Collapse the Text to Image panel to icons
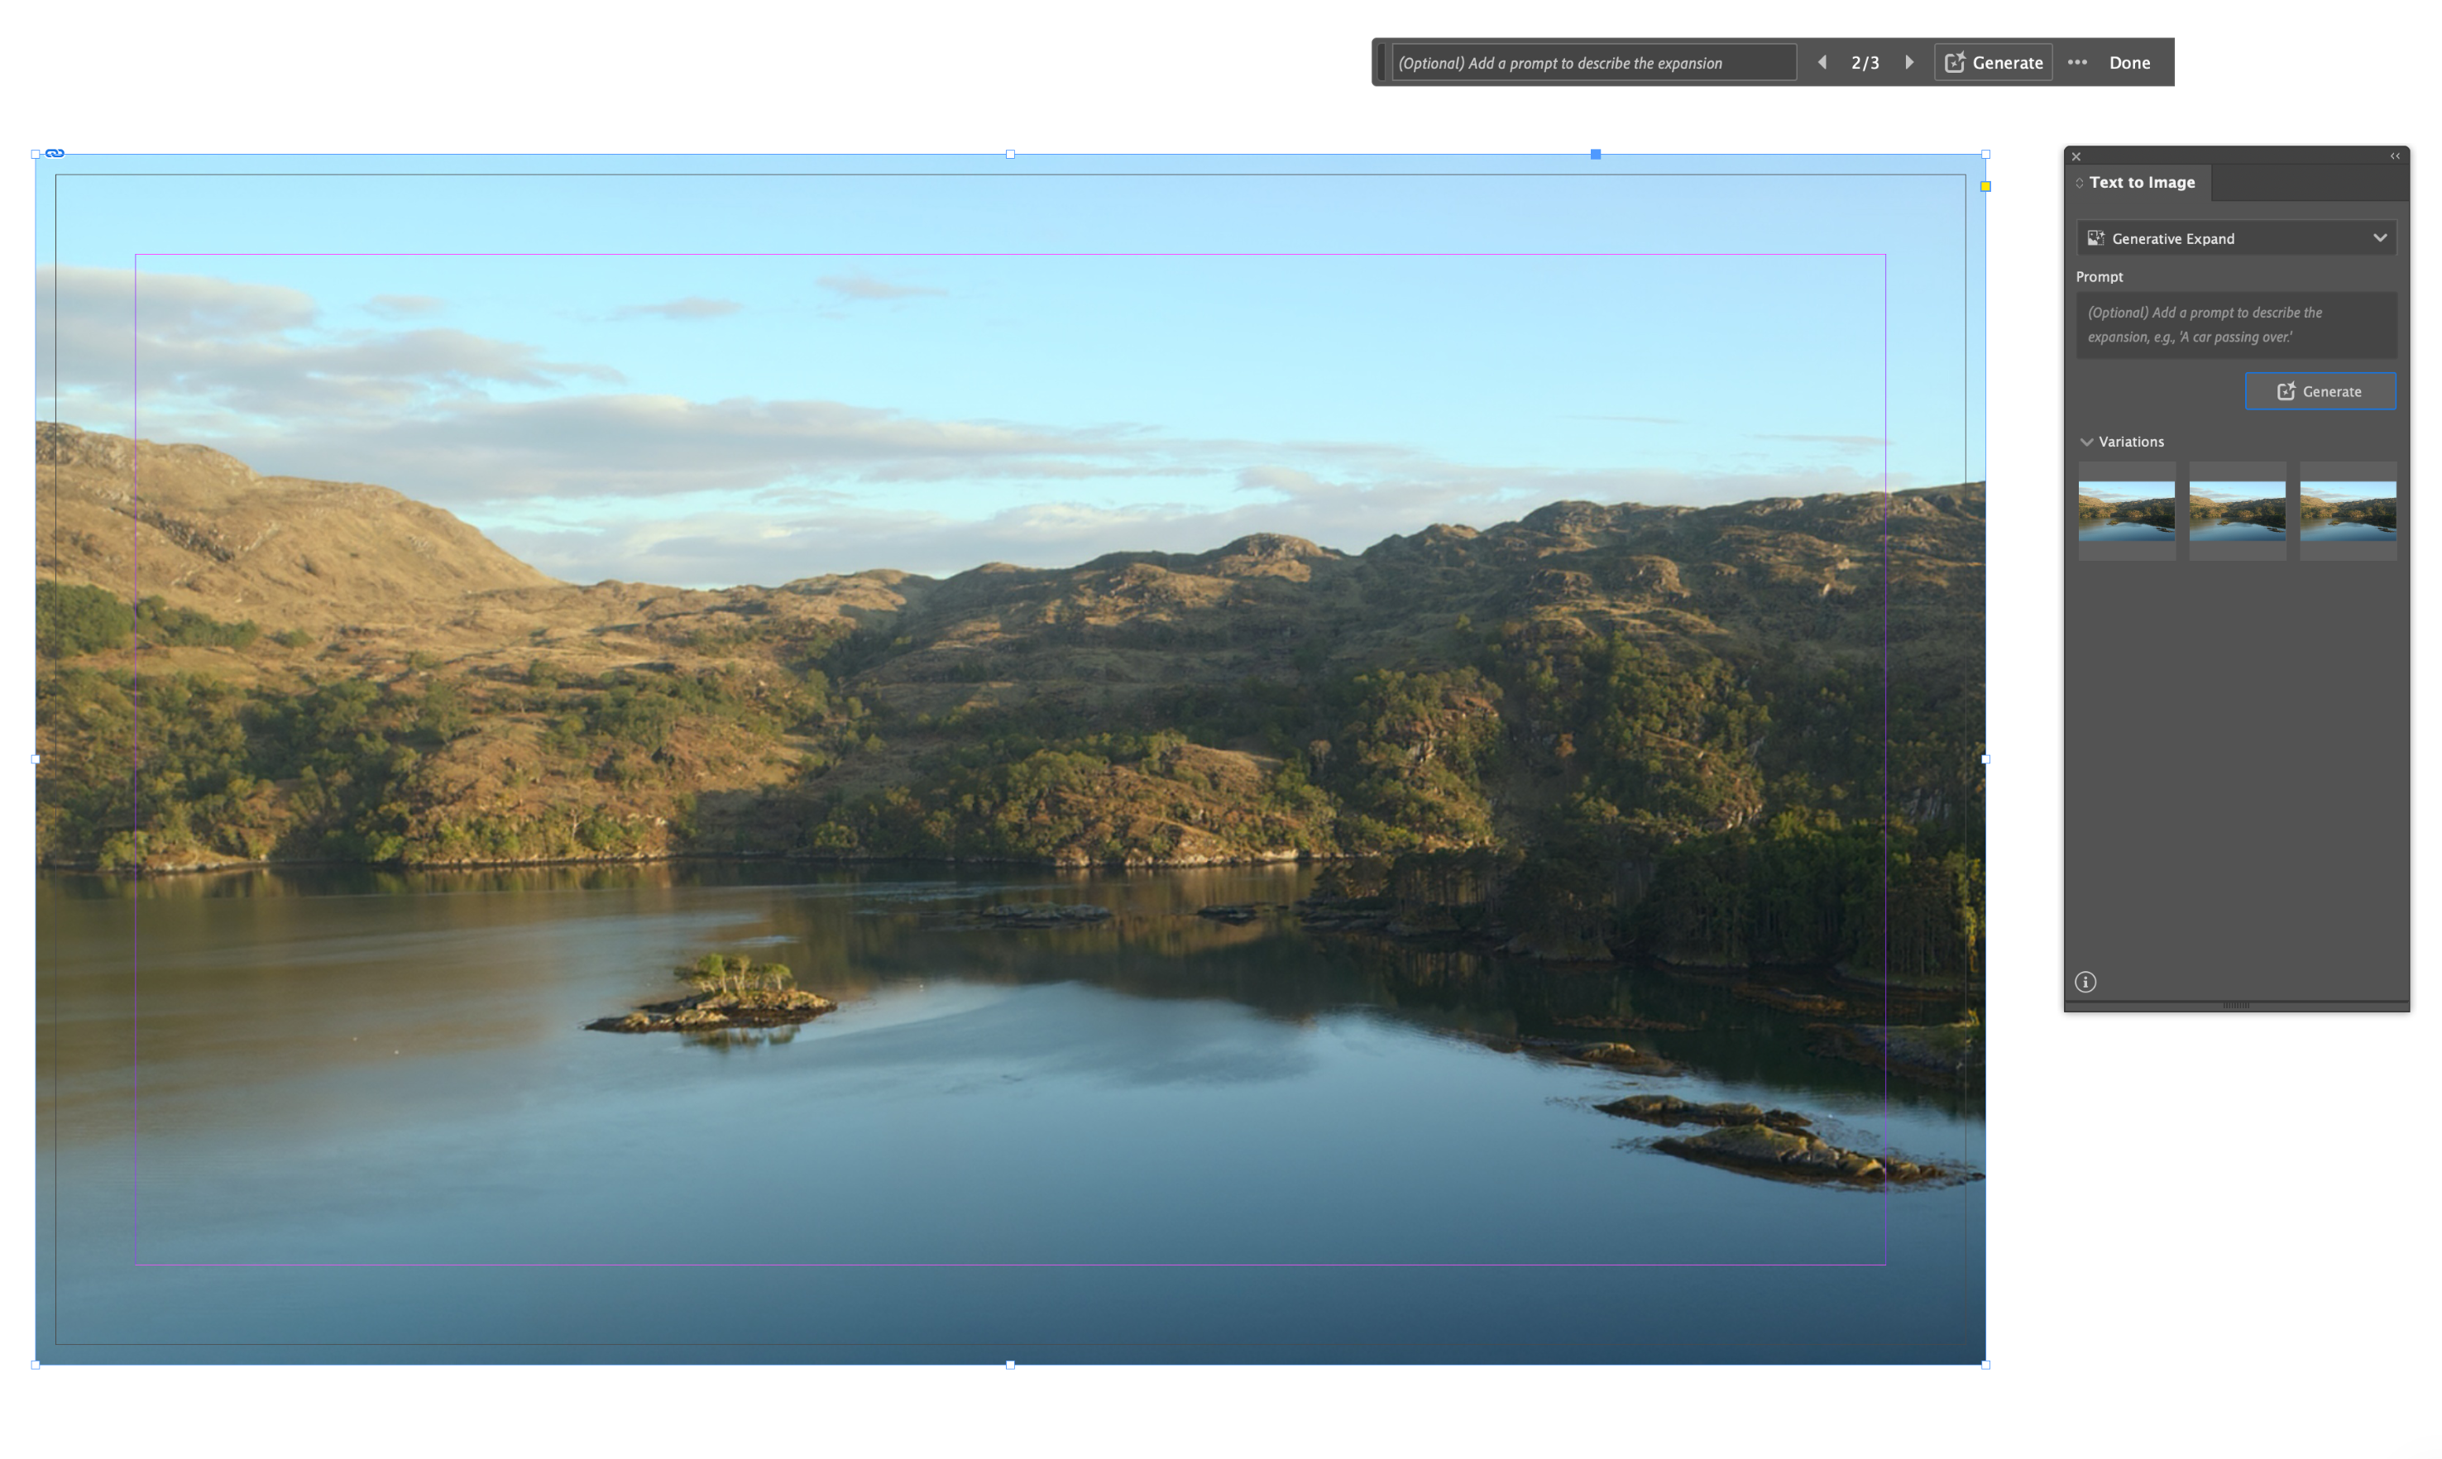The image size is (2442, 1459). (x=2395, y=156)
